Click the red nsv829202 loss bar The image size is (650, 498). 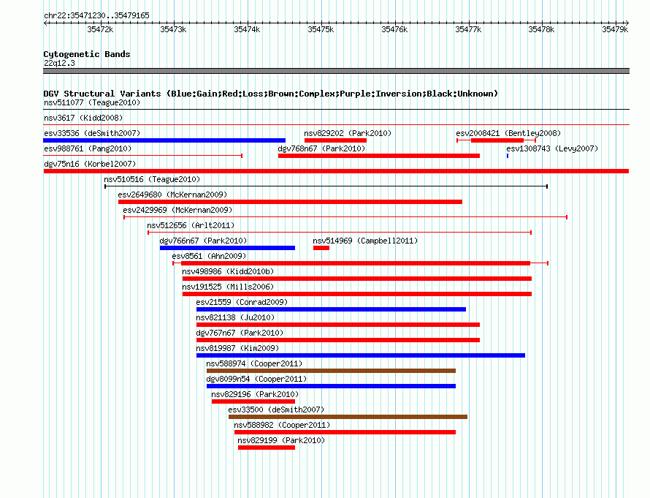(x=335, y=140)
